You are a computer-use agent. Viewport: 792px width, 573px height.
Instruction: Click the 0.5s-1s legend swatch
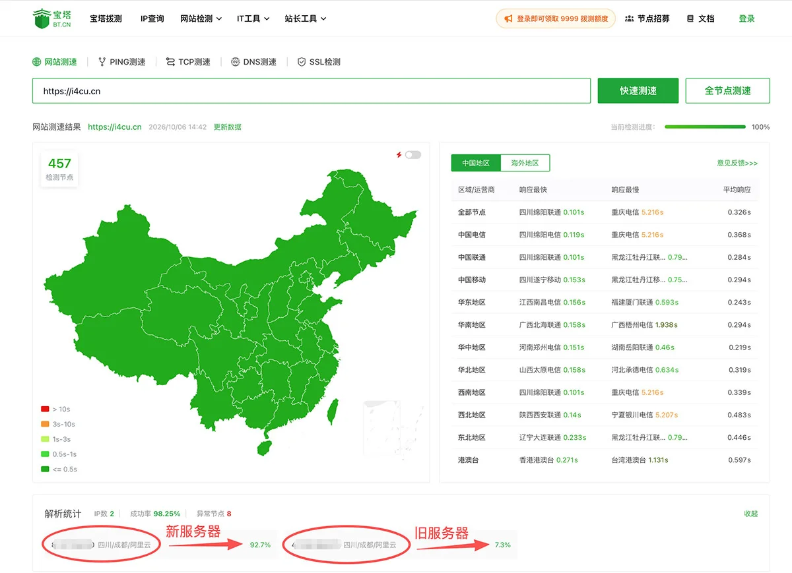pyautogui.click(x=45, y=454)
